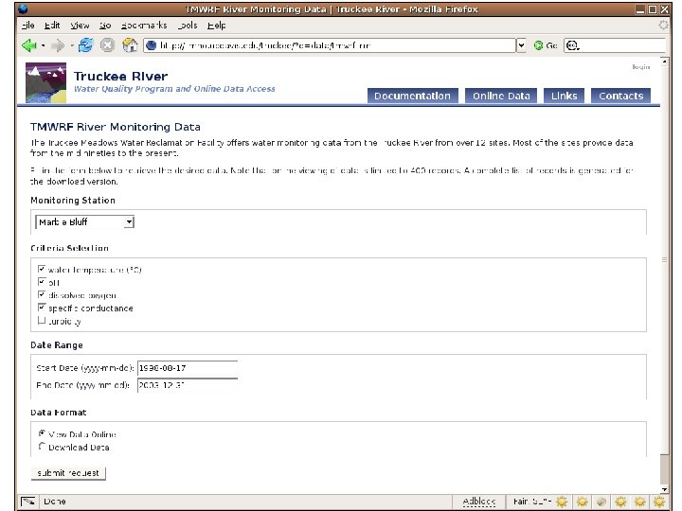The width and height of the screenshot is (682, 511).
Task: Minimize the Firefox window
Action: click(639, 9)
